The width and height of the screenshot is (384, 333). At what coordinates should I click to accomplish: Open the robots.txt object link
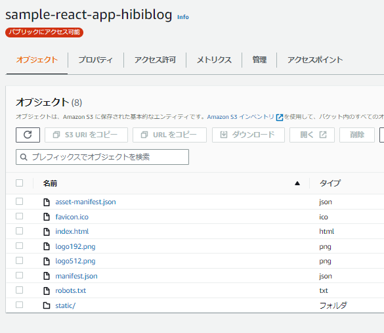(x=70, y=290)
